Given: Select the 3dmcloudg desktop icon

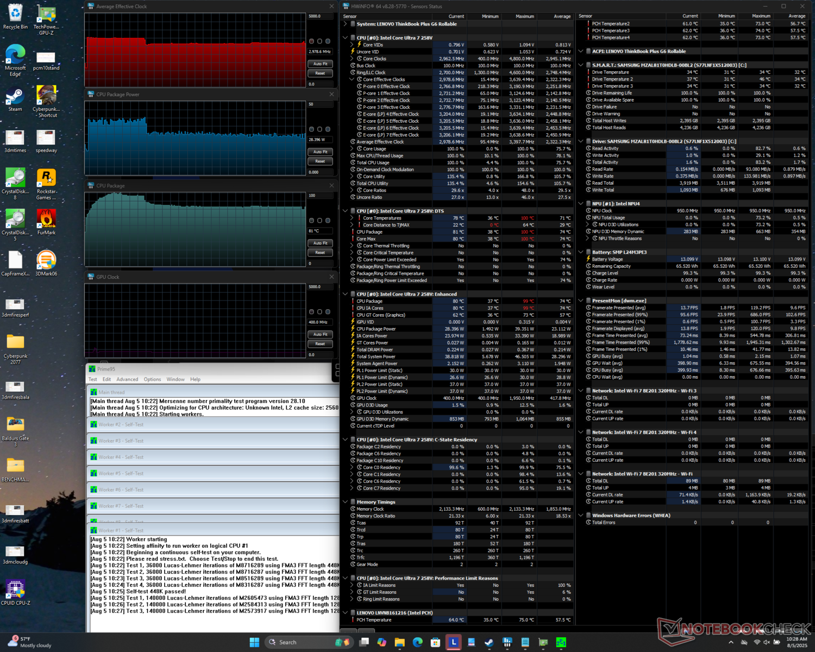Looking at the screenshot, I should pos(15,554).
